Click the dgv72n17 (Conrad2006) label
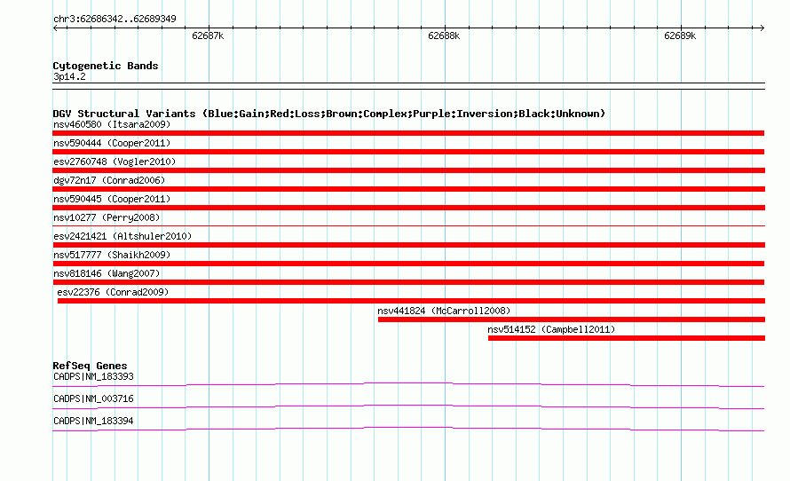The image size is (790, 481). [109, 180]
